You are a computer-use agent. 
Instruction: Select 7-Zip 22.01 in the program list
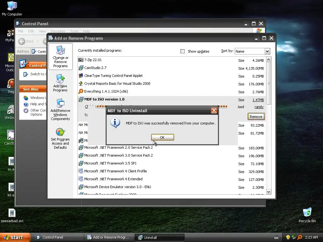(172, 60)
